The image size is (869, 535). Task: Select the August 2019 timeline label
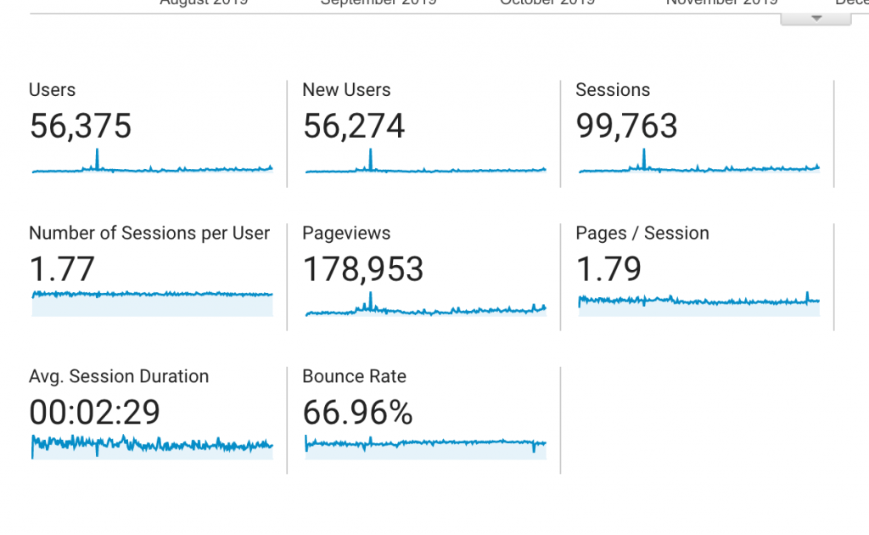203,3
